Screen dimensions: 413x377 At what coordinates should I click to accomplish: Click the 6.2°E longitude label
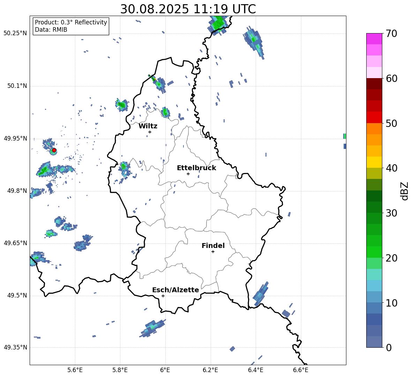point(210,370)
